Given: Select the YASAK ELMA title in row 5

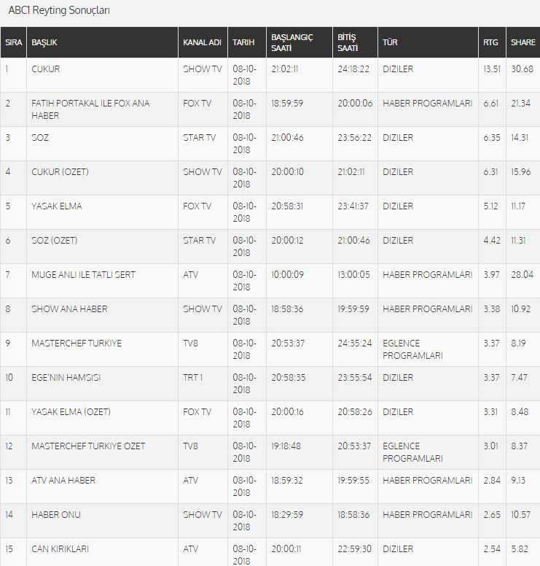Looking at the screenshot, I should [x=57, y=206].
